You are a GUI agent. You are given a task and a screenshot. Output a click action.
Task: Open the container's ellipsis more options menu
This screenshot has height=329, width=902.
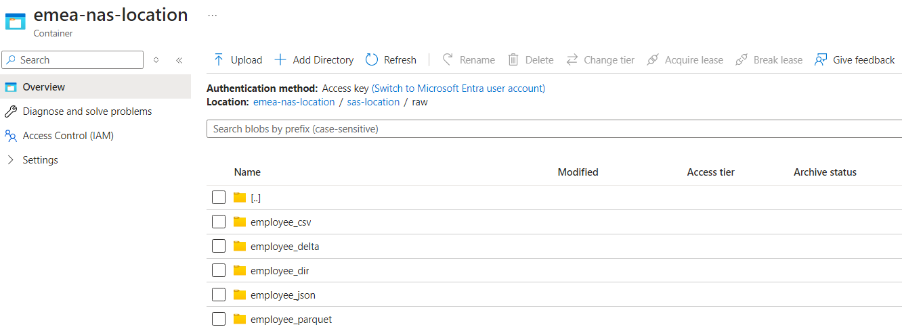[x=212, y=15]
